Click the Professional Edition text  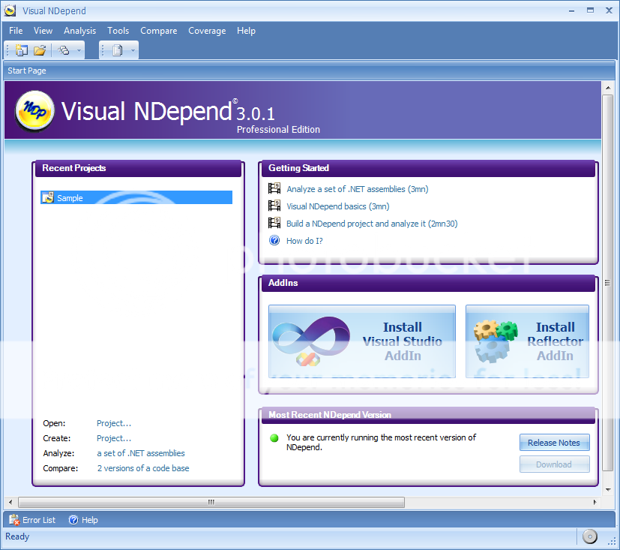278,129
